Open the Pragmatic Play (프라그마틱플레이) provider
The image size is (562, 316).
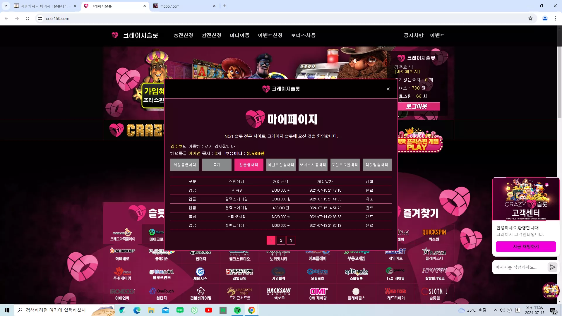123,235
